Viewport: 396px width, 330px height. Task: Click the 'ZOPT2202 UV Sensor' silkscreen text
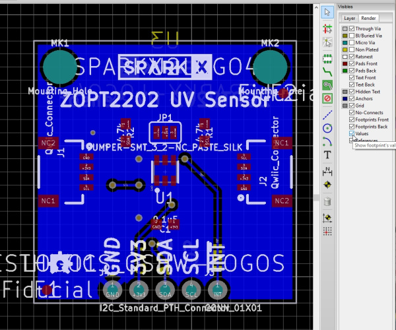[x=164, y=100]
